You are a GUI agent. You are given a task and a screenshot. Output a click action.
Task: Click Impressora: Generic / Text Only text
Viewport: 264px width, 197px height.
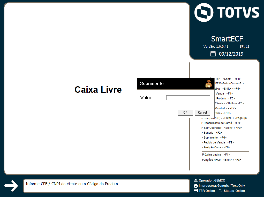(x=222, y=186)
